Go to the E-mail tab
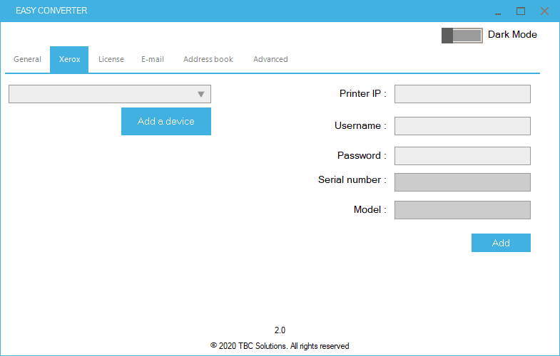The image size is (560, 356). point(153,59)
